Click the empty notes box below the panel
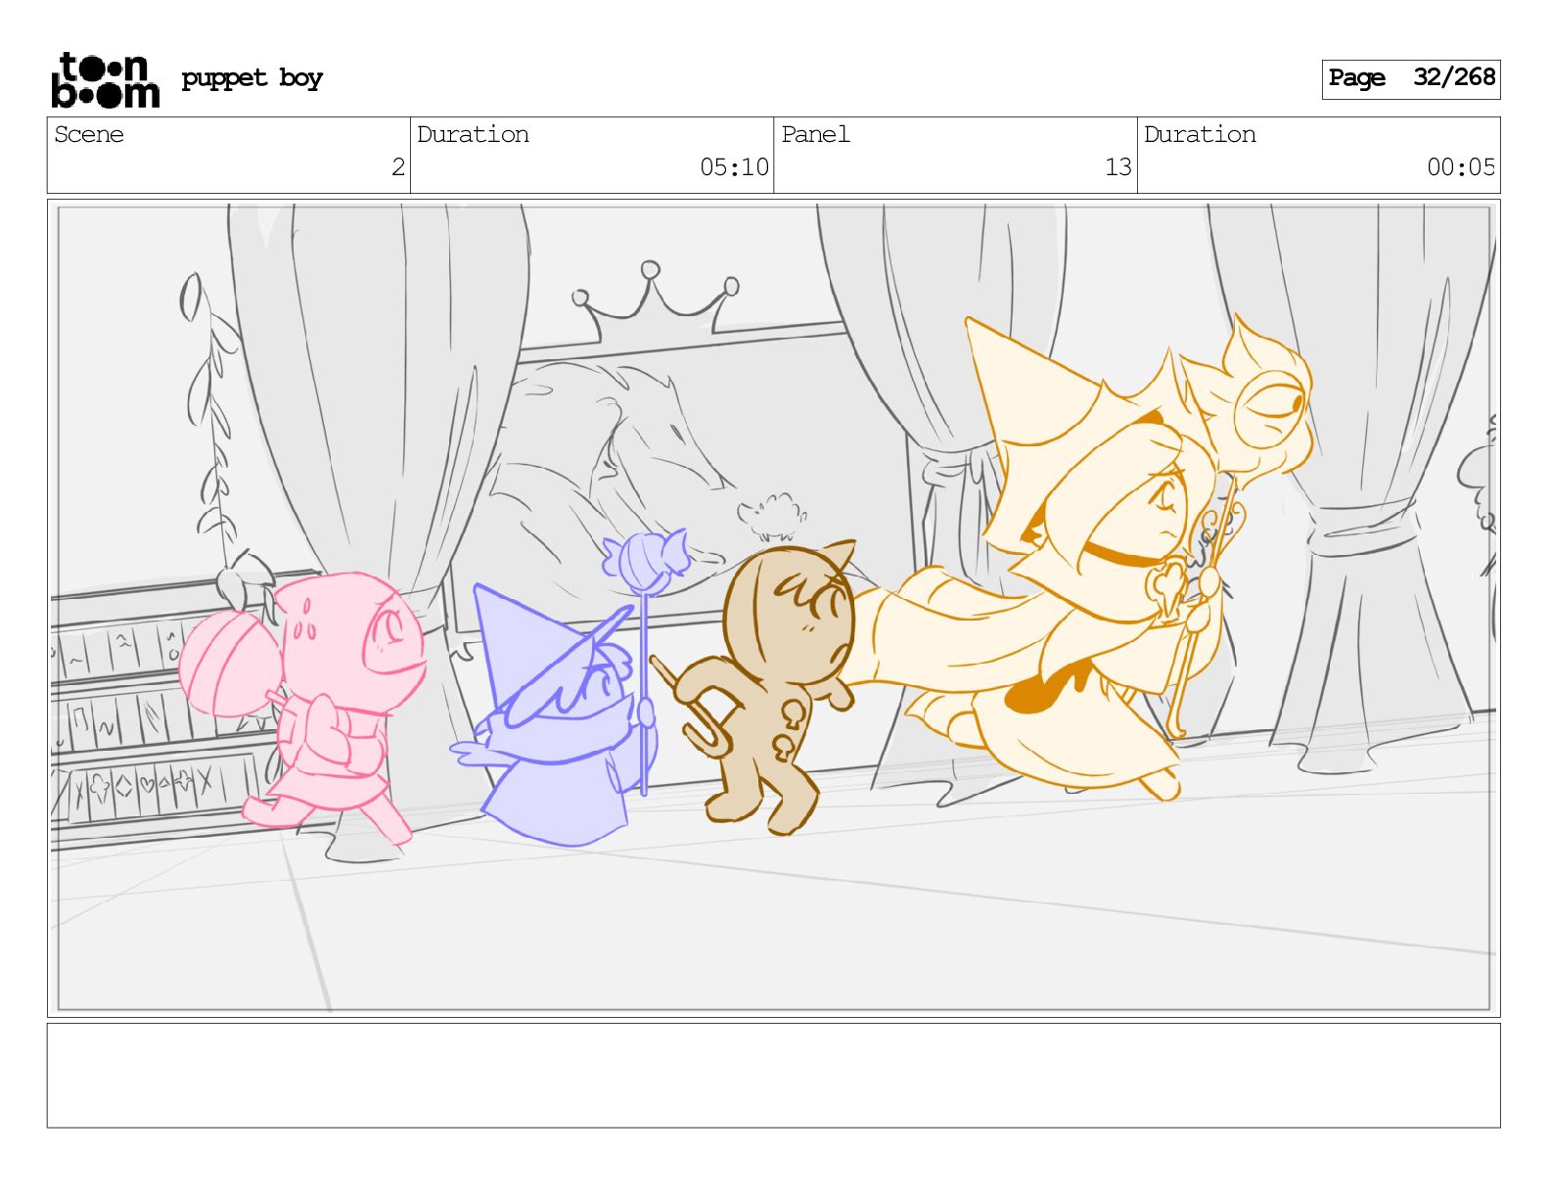Viewport: 1550px width, 1198px height. tap(773, 1076)
